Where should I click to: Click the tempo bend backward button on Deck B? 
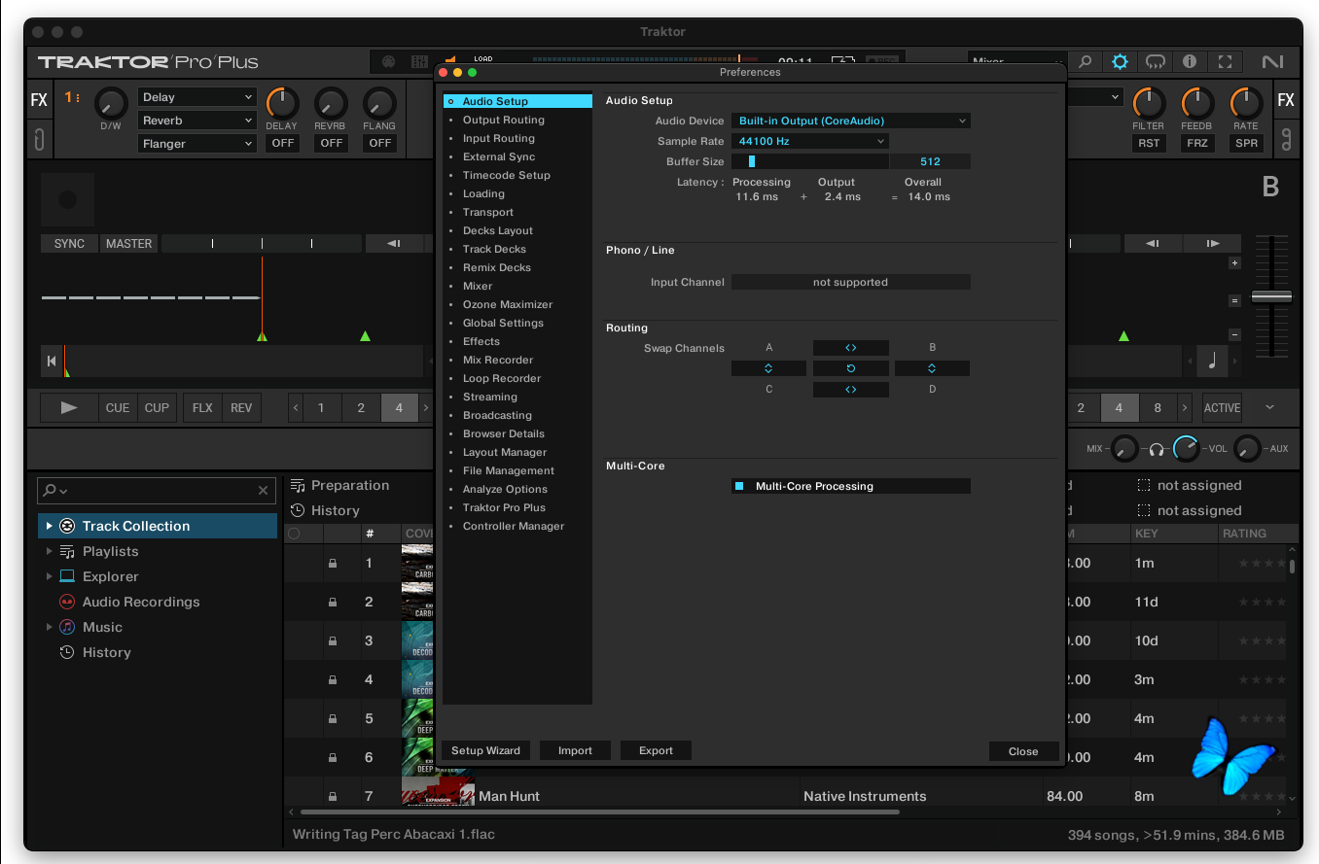pos(1153,243)
